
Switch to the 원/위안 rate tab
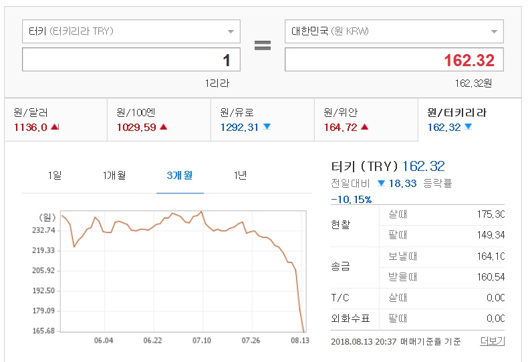[366, 120]
